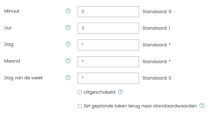Tick the Zet geplande taken terug checkbox
This screenshot has height=114, width=209.
[x=80, y=106]
